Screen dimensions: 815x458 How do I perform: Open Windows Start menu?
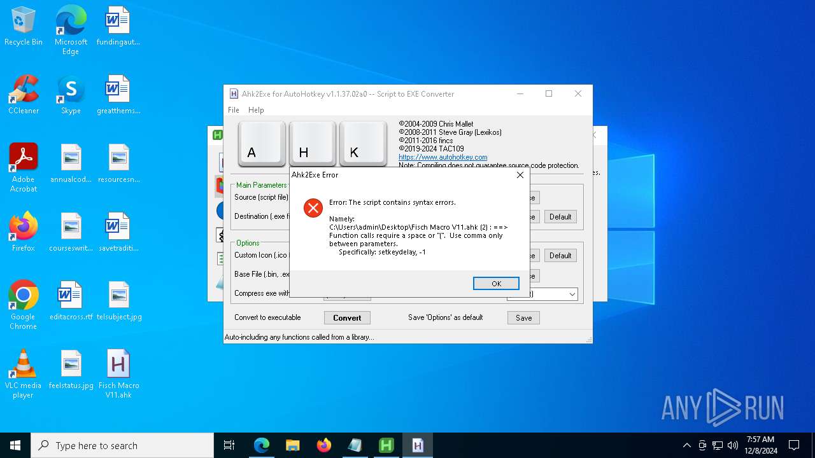(15, 445)
